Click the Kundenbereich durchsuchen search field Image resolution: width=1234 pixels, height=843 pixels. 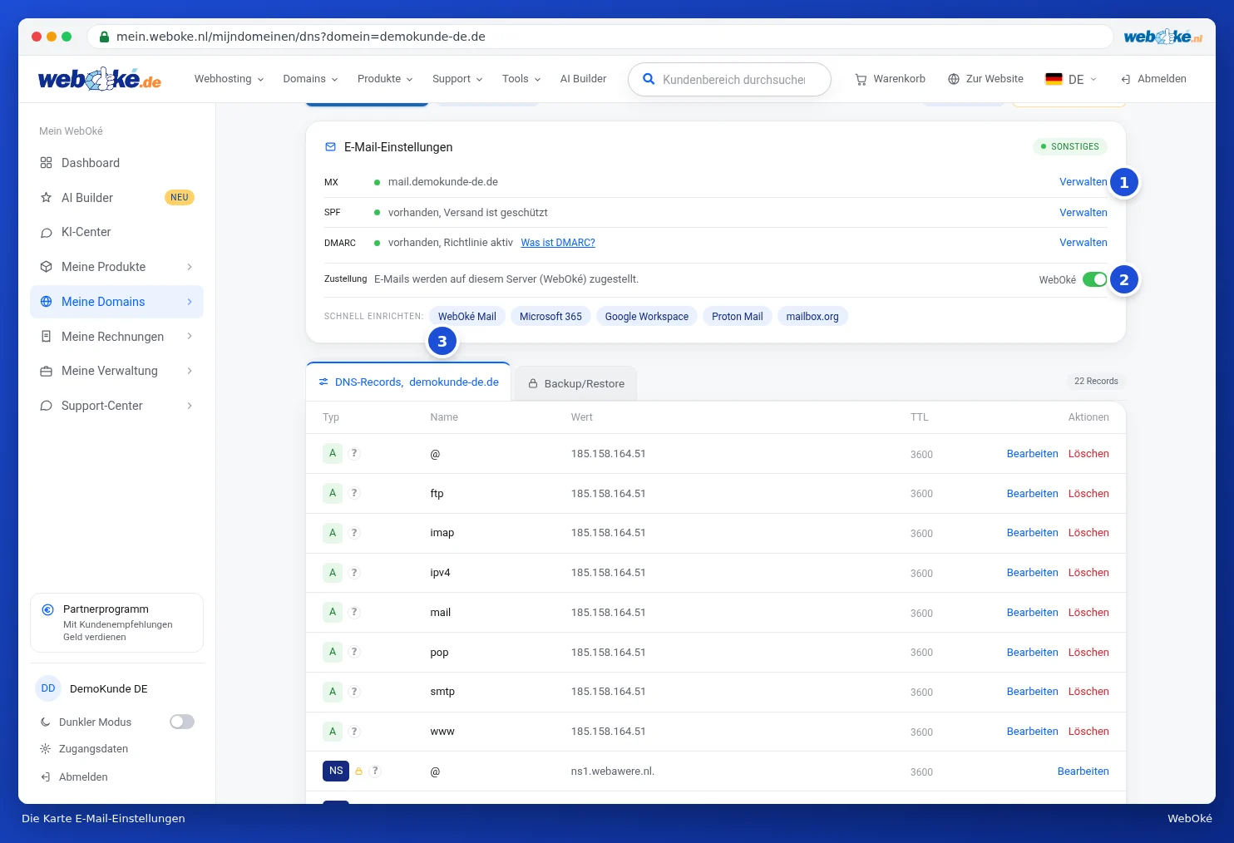tap(730, 80)
